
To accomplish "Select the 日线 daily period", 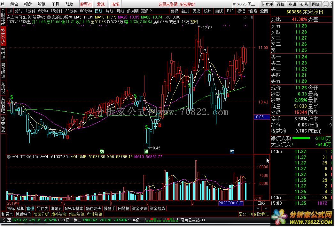I will tap(98, 11).
